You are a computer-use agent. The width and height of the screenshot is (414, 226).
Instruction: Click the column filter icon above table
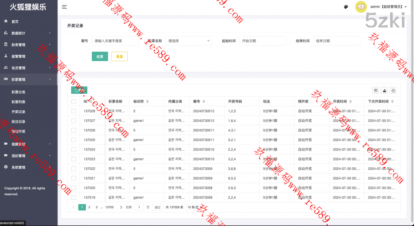[376, 91]
